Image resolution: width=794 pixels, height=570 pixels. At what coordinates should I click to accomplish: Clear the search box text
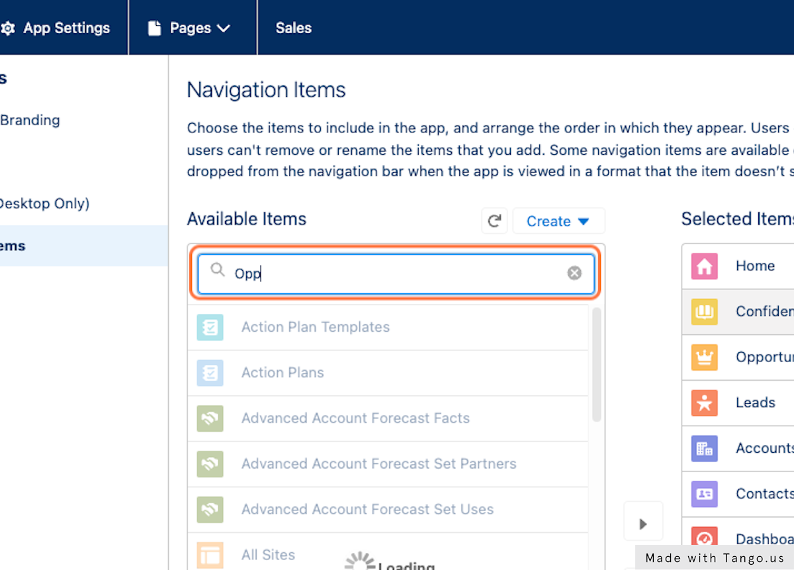[574, 273]
